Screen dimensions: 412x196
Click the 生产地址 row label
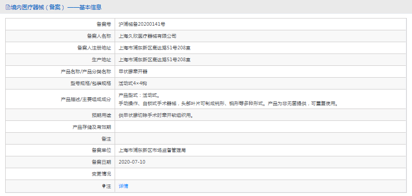point(101,60)
